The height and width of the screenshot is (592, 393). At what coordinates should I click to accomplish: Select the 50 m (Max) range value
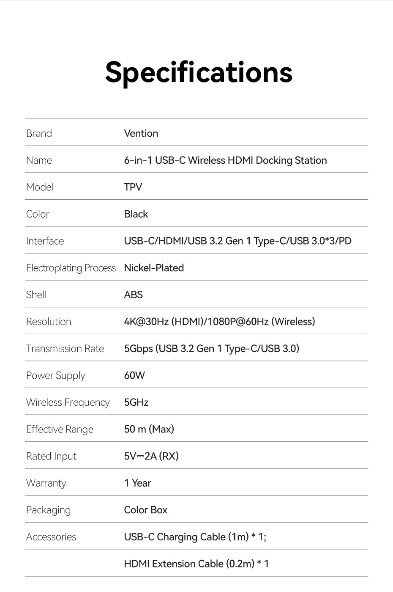[149, 430]
